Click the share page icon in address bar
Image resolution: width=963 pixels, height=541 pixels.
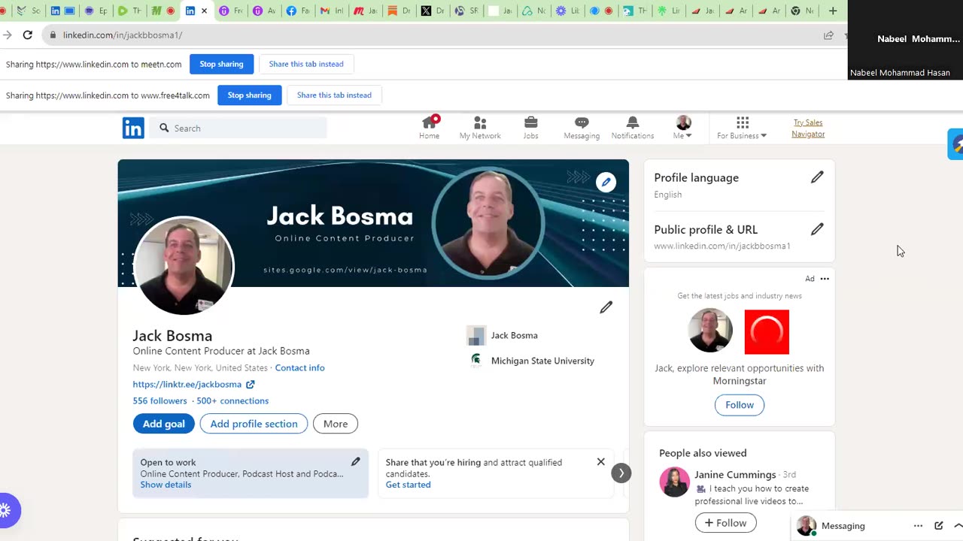828,35
